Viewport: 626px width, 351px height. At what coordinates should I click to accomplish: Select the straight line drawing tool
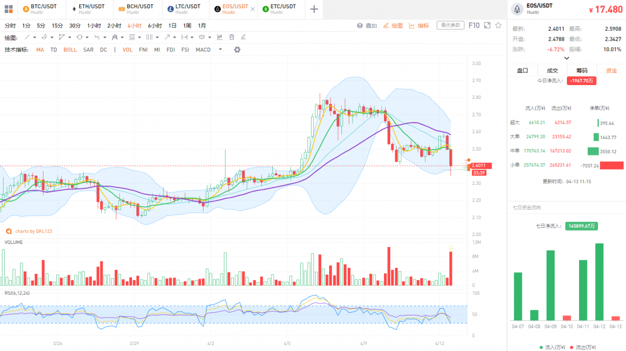[27, 37]
